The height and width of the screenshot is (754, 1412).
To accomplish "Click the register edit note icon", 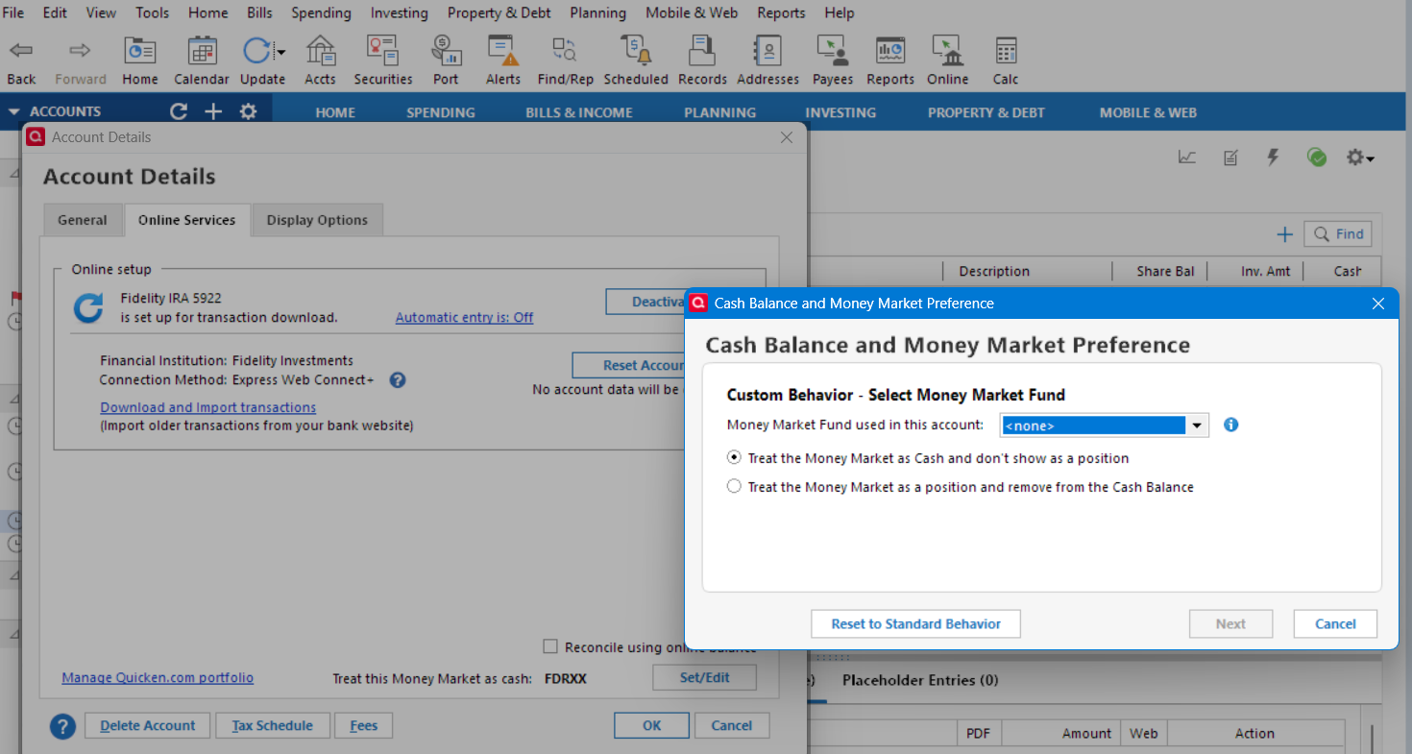I will 1230,158.
